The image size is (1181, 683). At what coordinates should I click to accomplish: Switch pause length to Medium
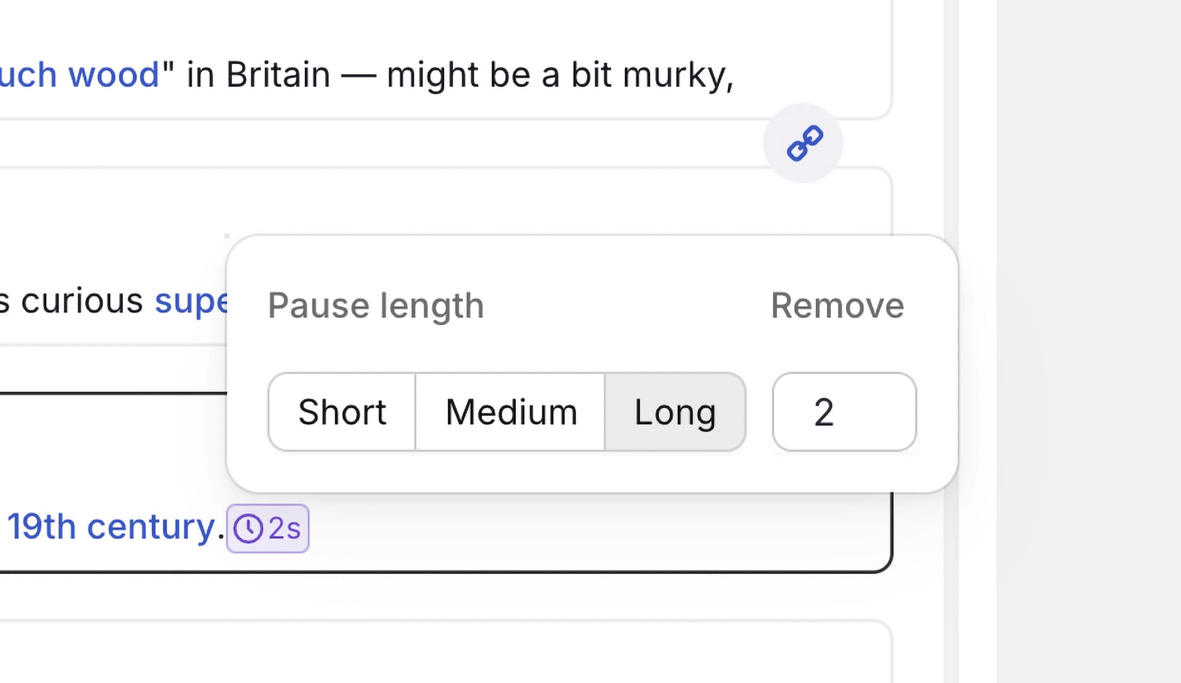[510, 412]
